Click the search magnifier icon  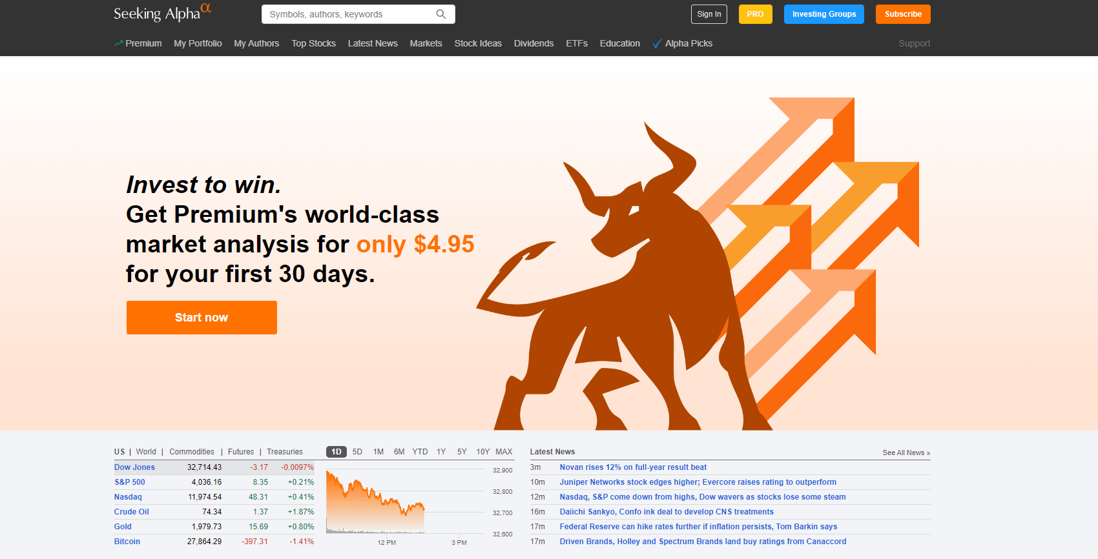pos(441,14)
